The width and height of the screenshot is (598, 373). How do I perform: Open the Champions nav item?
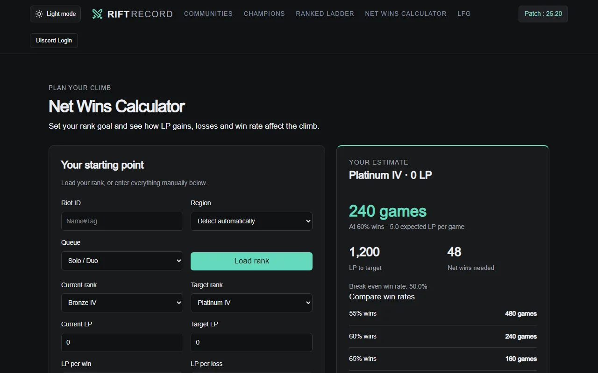click(264, 14)
